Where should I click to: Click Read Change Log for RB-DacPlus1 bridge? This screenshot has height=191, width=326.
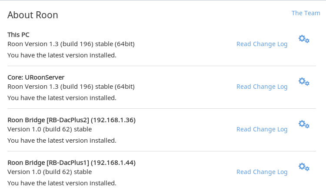(262, 172)
